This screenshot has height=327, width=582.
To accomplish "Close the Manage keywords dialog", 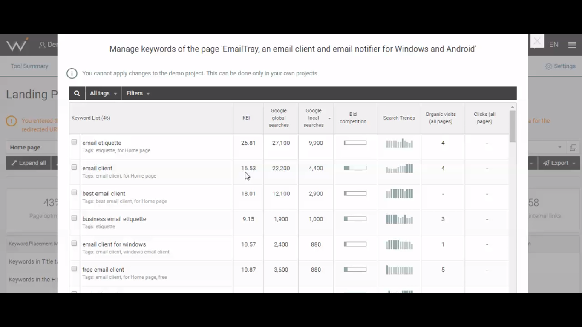I will click(x=537, y=41).
